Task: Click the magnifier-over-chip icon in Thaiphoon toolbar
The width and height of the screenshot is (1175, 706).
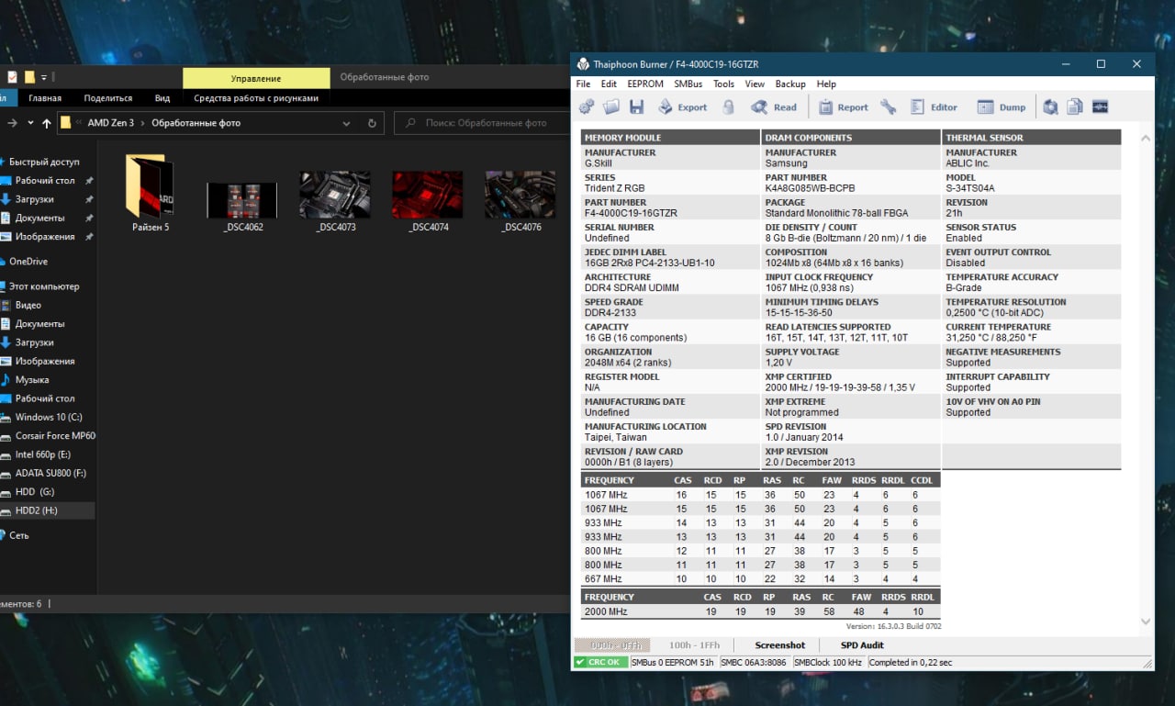Action: point(1050,107)
